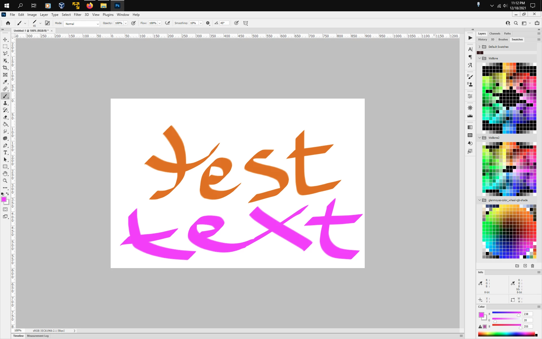Enable airbrush-style build-up effects
The image size is (542, 339).
coord(167,23)
